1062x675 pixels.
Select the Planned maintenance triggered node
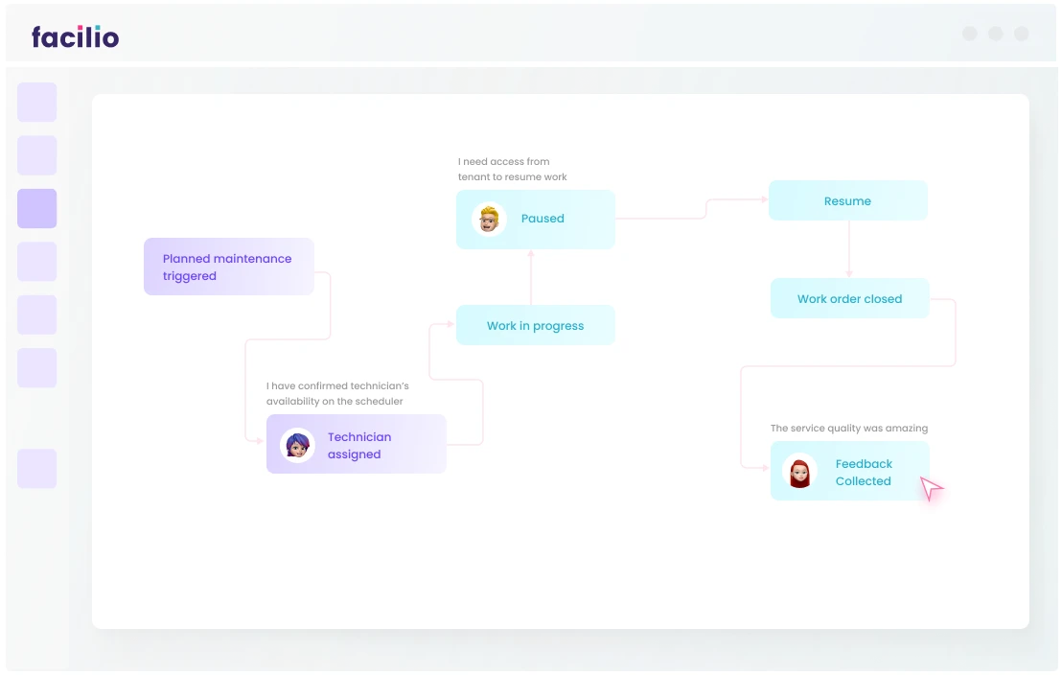[x=228, y=267]
